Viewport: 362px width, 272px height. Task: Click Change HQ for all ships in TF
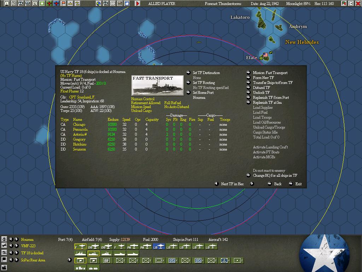[x=275, y=176]
